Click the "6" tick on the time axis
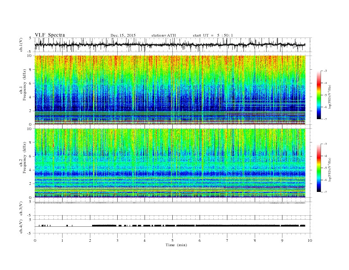Viewport: 349px width, 270px height. tap(200, 240)
